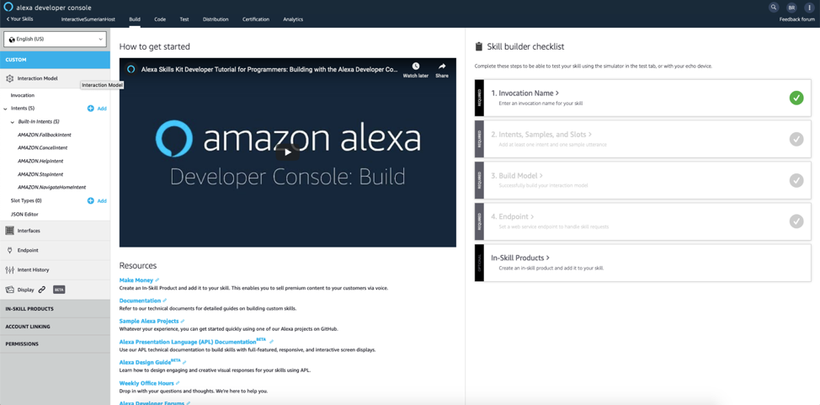Select the CUSTOM section header

tap(55, 60)
